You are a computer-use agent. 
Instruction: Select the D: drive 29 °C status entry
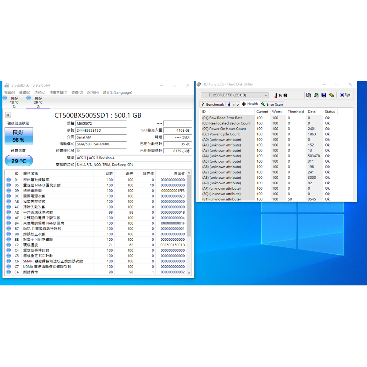(x=38, y=102)
